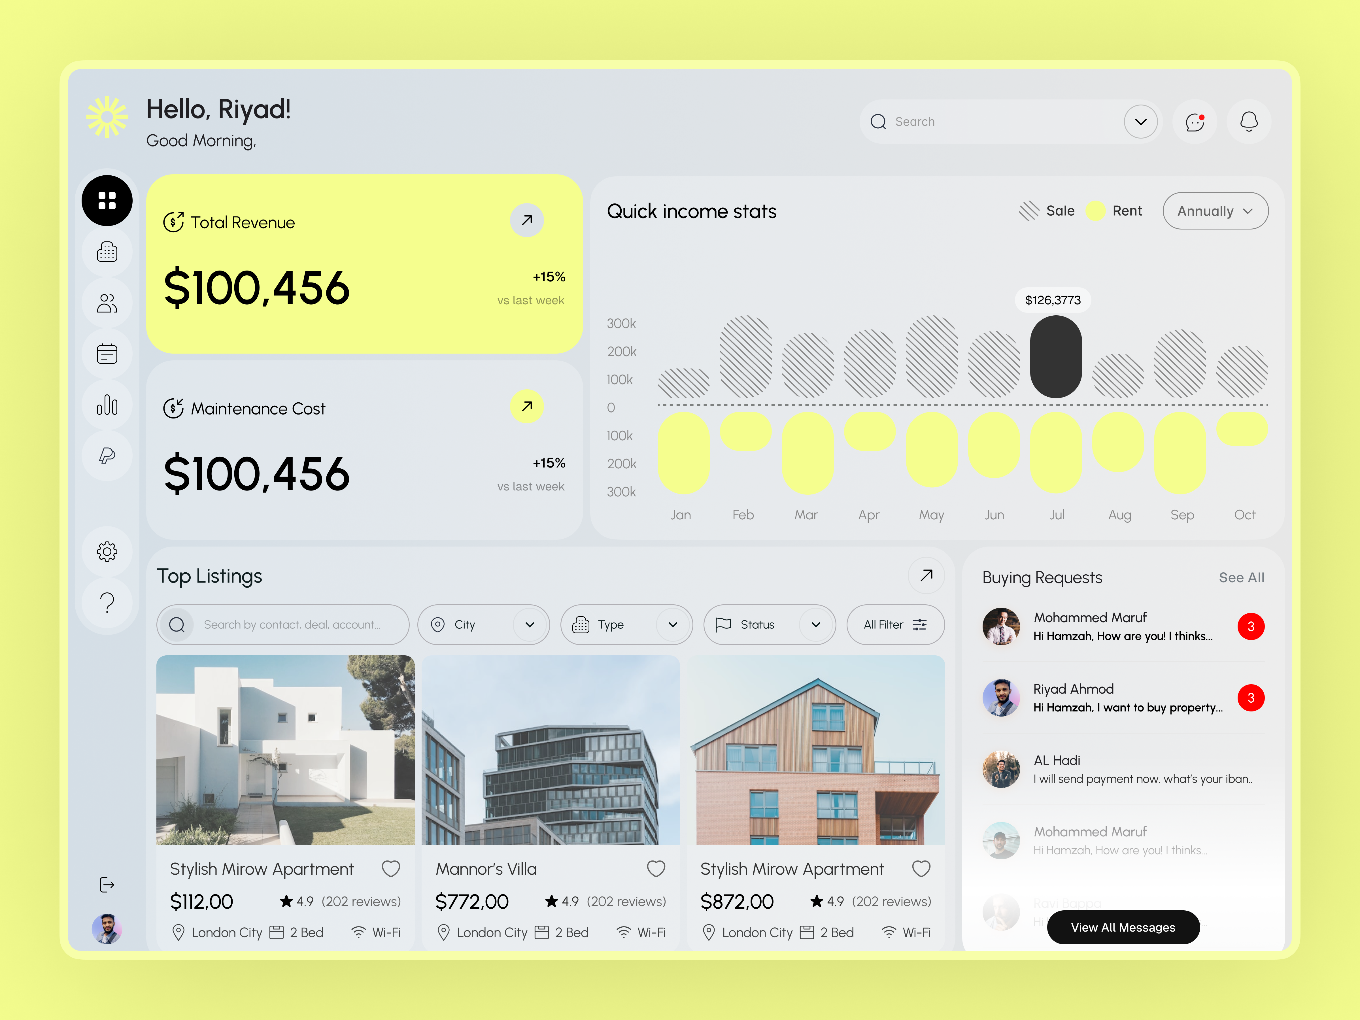View analytics via the bar chart icon
1360x1020 pixels.
click(107, 405)
